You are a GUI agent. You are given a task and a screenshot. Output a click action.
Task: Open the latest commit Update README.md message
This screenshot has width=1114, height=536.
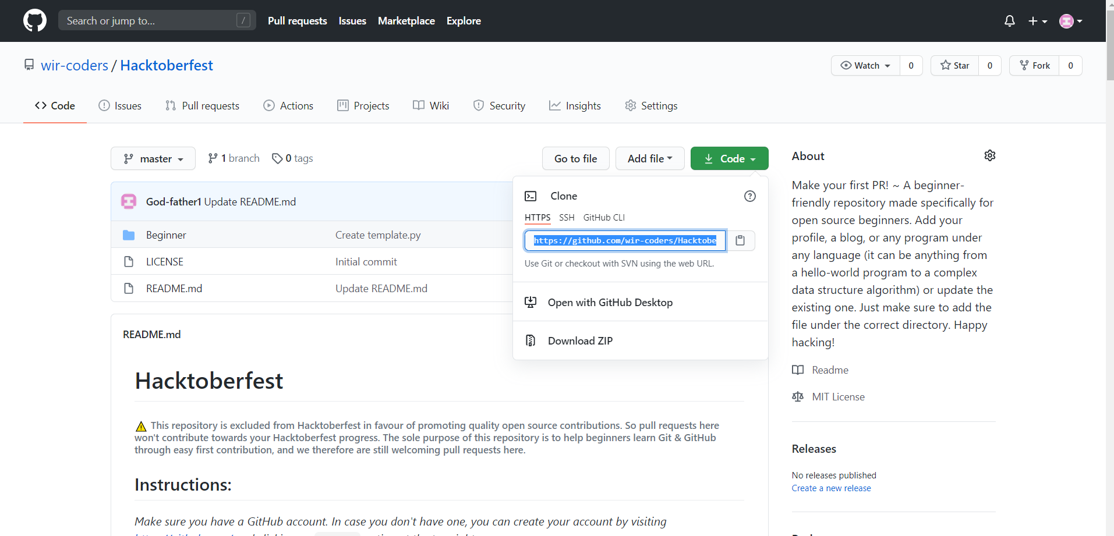click(x=250, y=202)
